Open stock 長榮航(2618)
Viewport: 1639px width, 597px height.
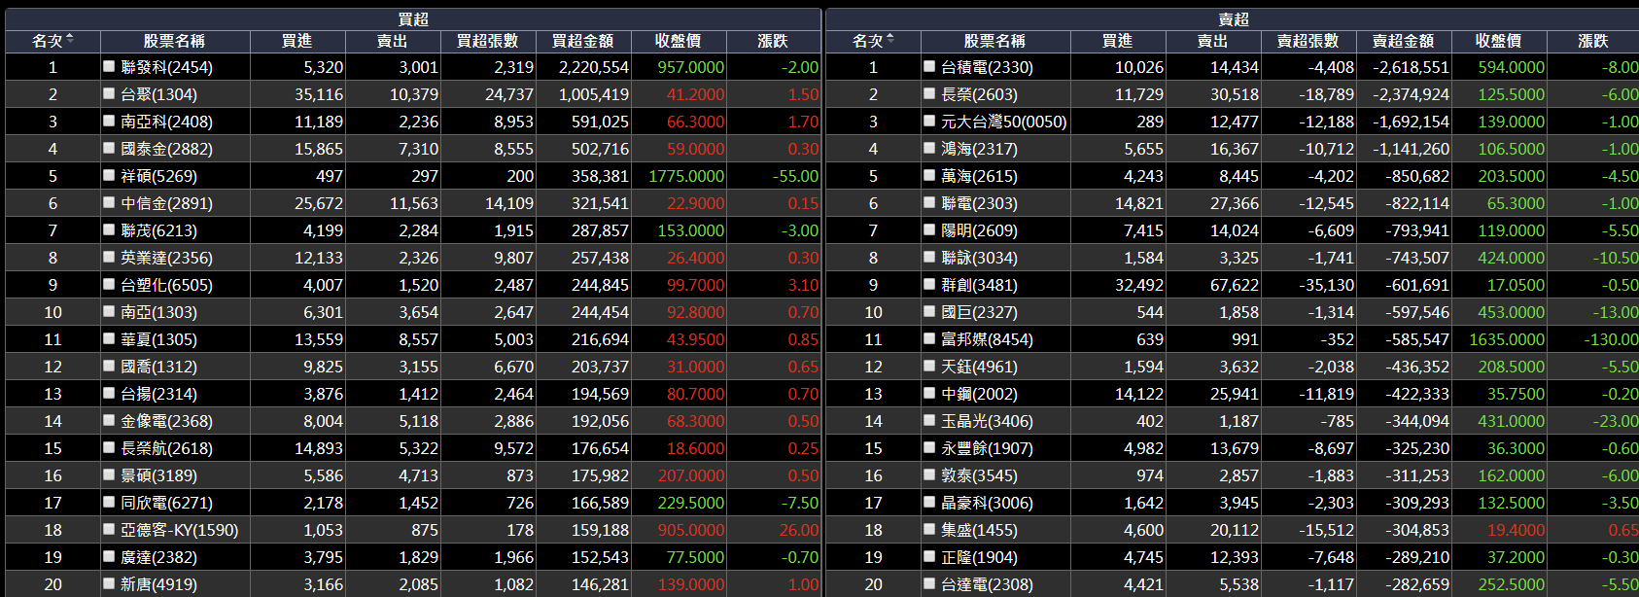click(x=166, y=448)
